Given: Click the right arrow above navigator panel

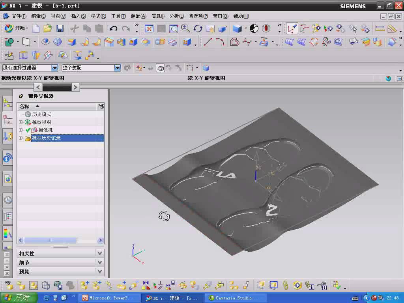Looking at the screenshot, I should [x=75, y=87].
